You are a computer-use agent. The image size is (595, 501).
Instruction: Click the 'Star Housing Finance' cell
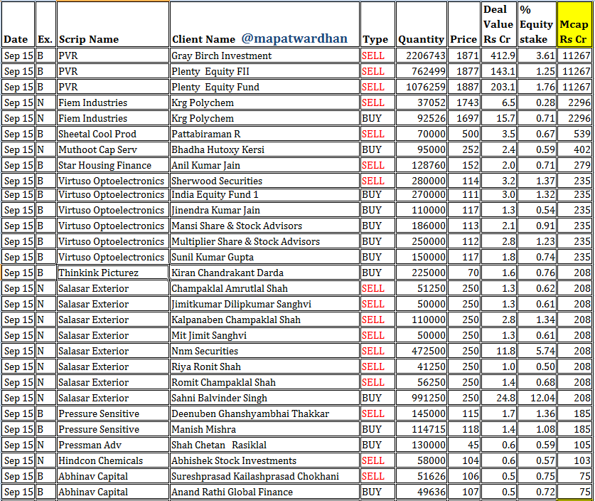pos(113,165)
